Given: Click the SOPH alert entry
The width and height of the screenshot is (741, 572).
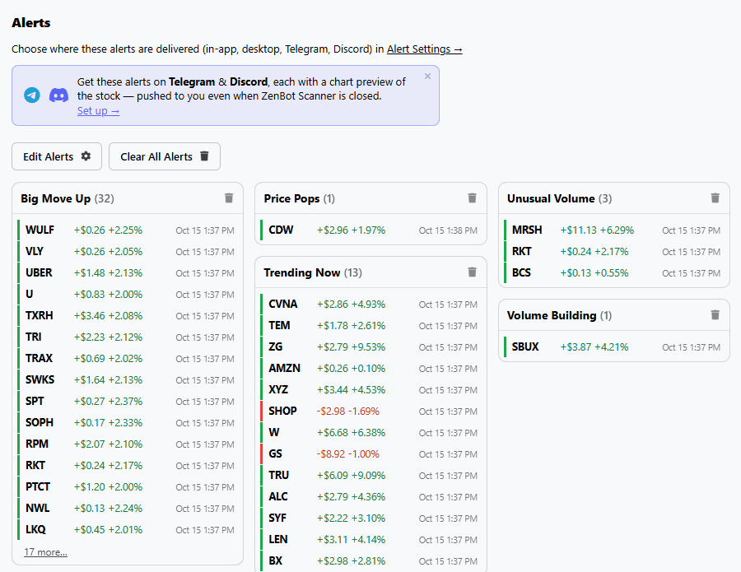Looking at the screenshot, I should point(128,422).
